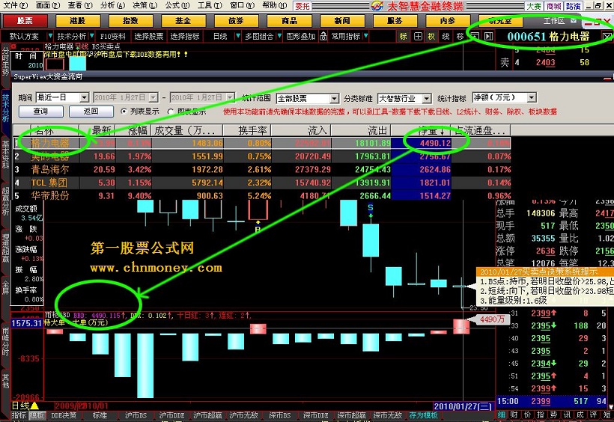The height and width of the screenshot is (422, 614).
Task: Switch to the 港股 tab
Action: 78,20
